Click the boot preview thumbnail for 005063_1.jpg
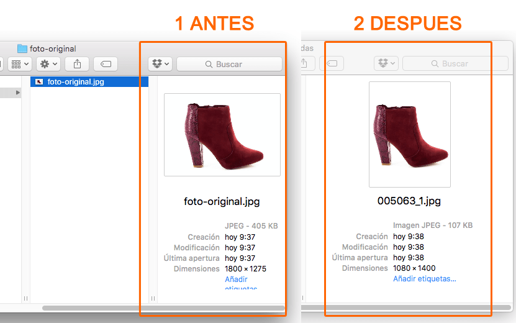The height and width of the screenshot is (323, 516). tap(409, 134)
